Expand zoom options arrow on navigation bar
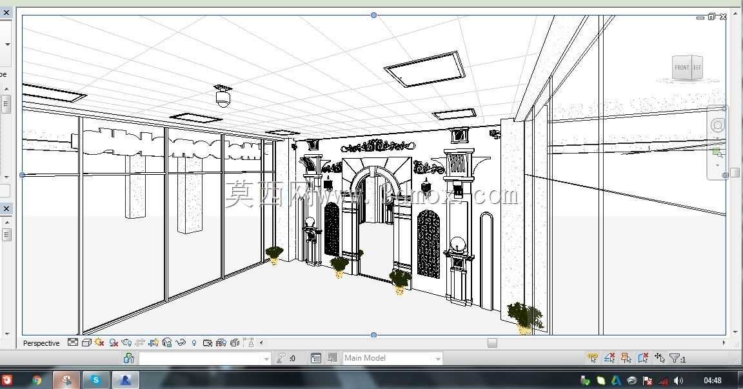This screenshot has height=389, width=743. tap(717, 165)
